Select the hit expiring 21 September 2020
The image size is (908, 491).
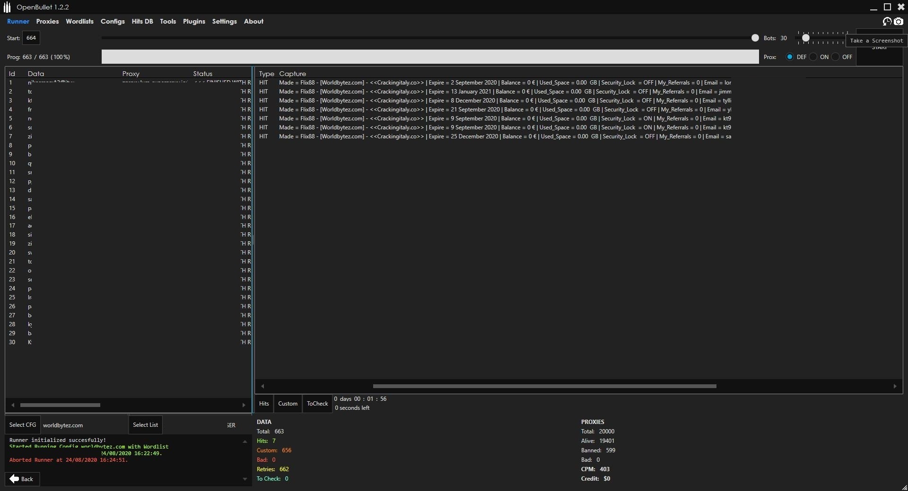495,110
